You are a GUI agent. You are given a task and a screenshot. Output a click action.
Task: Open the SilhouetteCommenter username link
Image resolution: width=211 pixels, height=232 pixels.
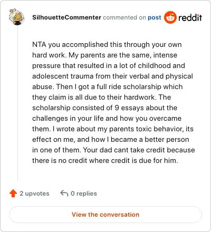pos(66,17)
